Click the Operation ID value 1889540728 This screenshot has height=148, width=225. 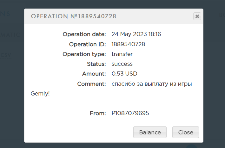coord(128,44)
